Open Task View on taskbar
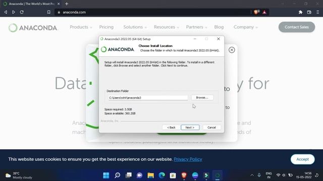 tap(129, 175)
